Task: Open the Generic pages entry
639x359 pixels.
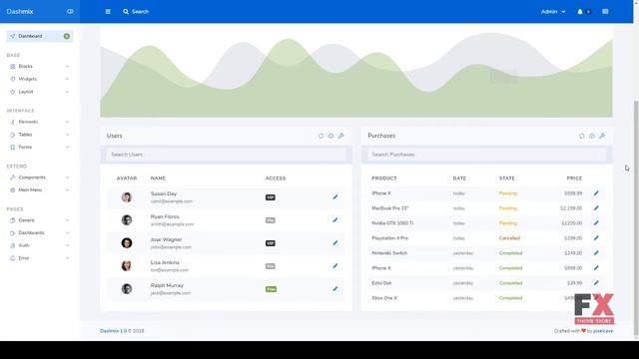Action: coord(40,220)
